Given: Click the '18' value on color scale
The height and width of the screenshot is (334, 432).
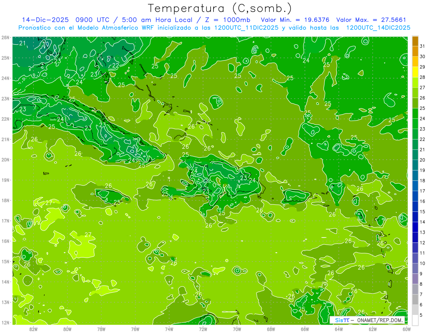Looking at the screenshot, I should click(x=422, y=181).
